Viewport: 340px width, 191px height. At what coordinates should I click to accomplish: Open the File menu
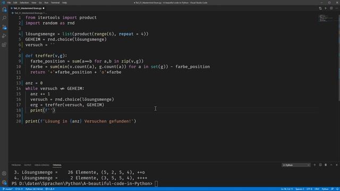[9, 3]
